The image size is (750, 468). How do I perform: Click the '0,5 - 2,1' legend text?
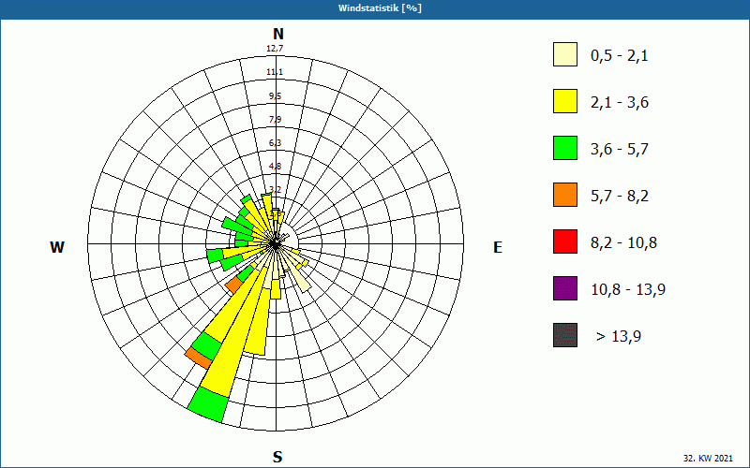[620, 56]
